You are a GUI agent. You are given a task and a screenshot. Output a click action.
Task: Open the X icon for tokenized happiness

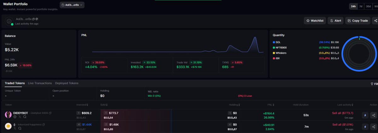15,128
